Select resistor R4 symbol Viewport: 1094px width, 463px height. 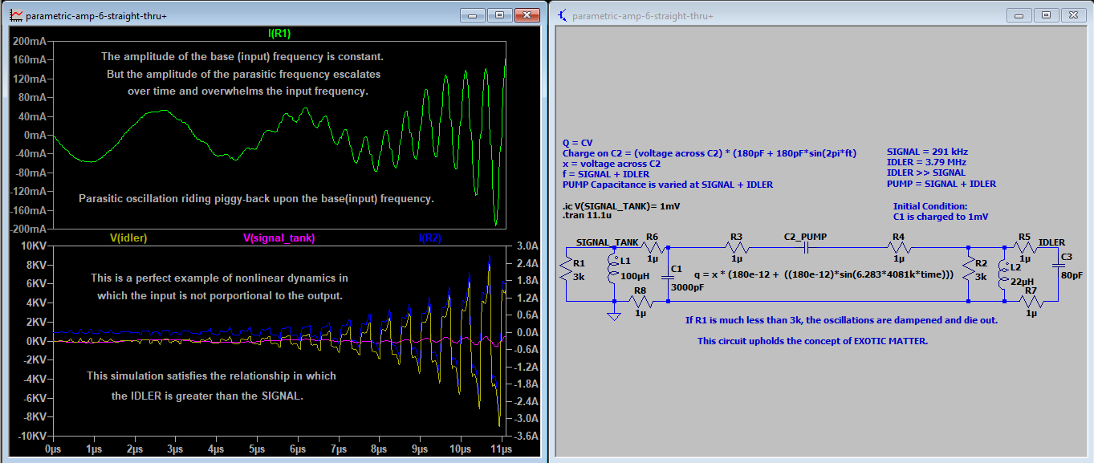(x=898, y=248)
